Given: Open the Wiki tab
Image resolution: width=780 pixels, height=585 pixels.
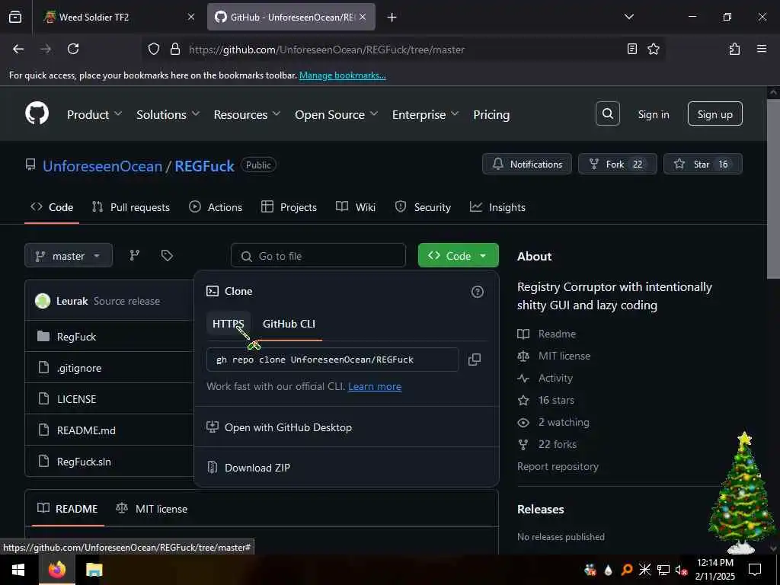Looking at the screenshot, I should pos(356,207).
